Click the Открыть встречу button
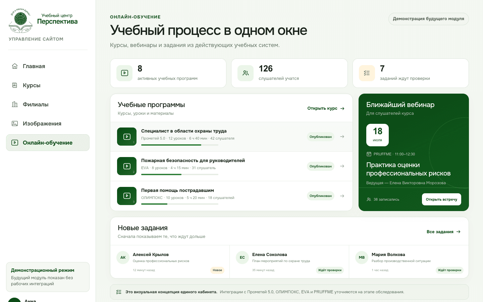This screenshot has width=483, height=302. [x=441, y=199]
